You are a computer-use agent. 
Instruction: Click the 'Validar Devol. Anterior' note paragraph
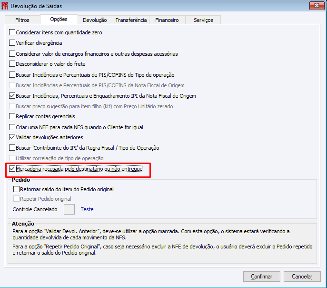coord(151,234)
